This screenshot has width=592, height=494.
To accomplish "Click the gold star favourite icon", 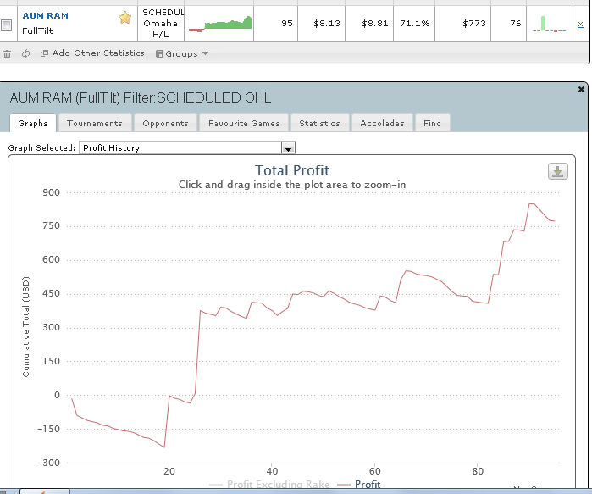I will [x=125, y=18].
